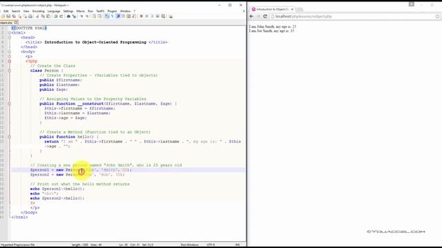Click the Save All toolbar icon
This screenshot has width=442, height=248.
click(14, 17)
